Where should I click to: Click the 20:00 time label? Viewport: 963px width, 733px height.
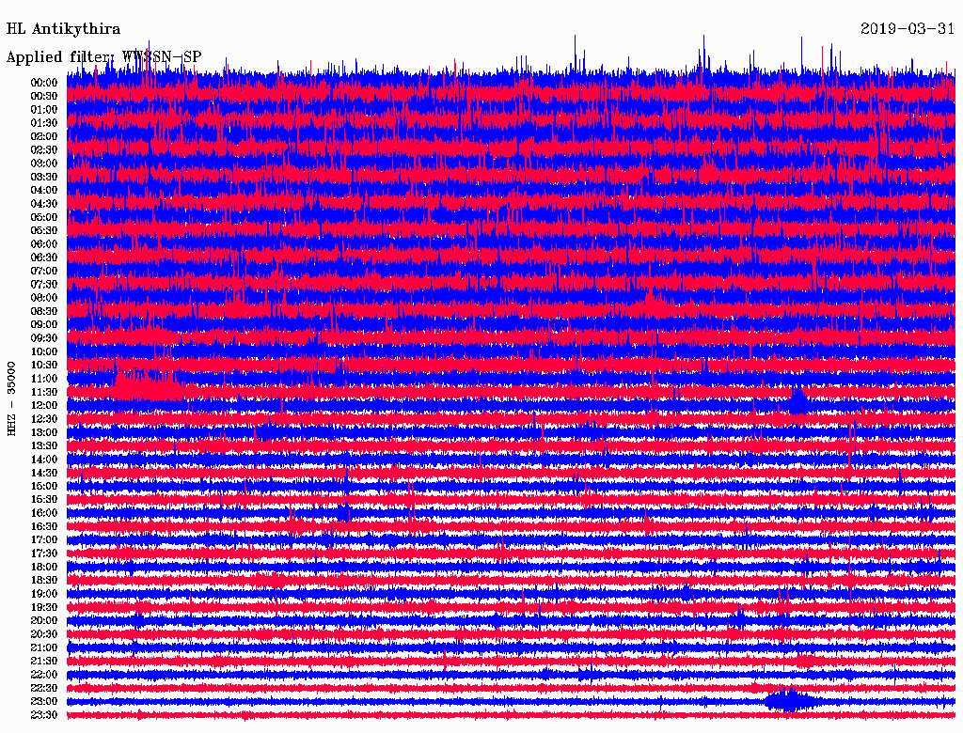point(44,620)
